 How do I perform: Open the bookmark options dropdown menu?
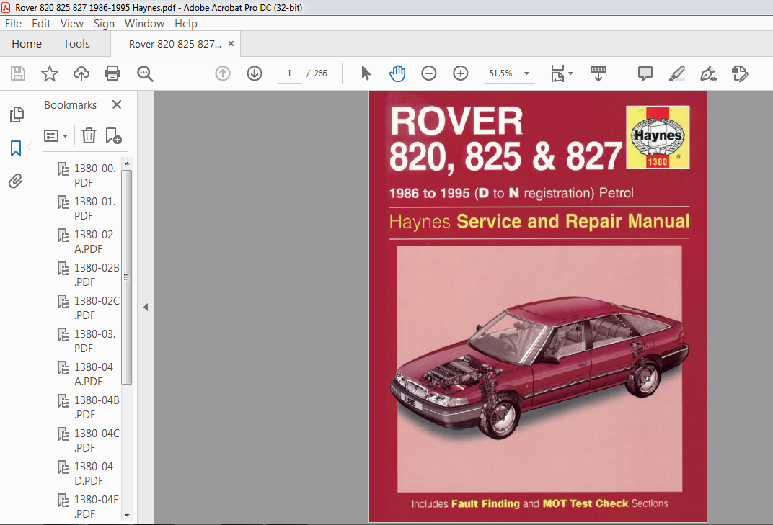pyautogui.click(x=56, y=135)
